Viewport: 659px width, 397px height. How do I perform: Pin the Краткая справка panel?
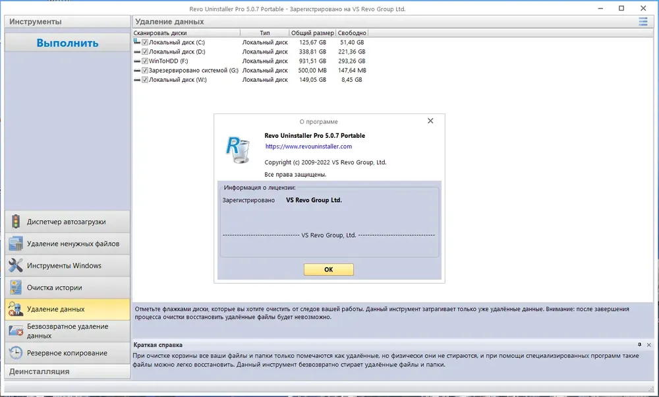[x=639, y=345]
